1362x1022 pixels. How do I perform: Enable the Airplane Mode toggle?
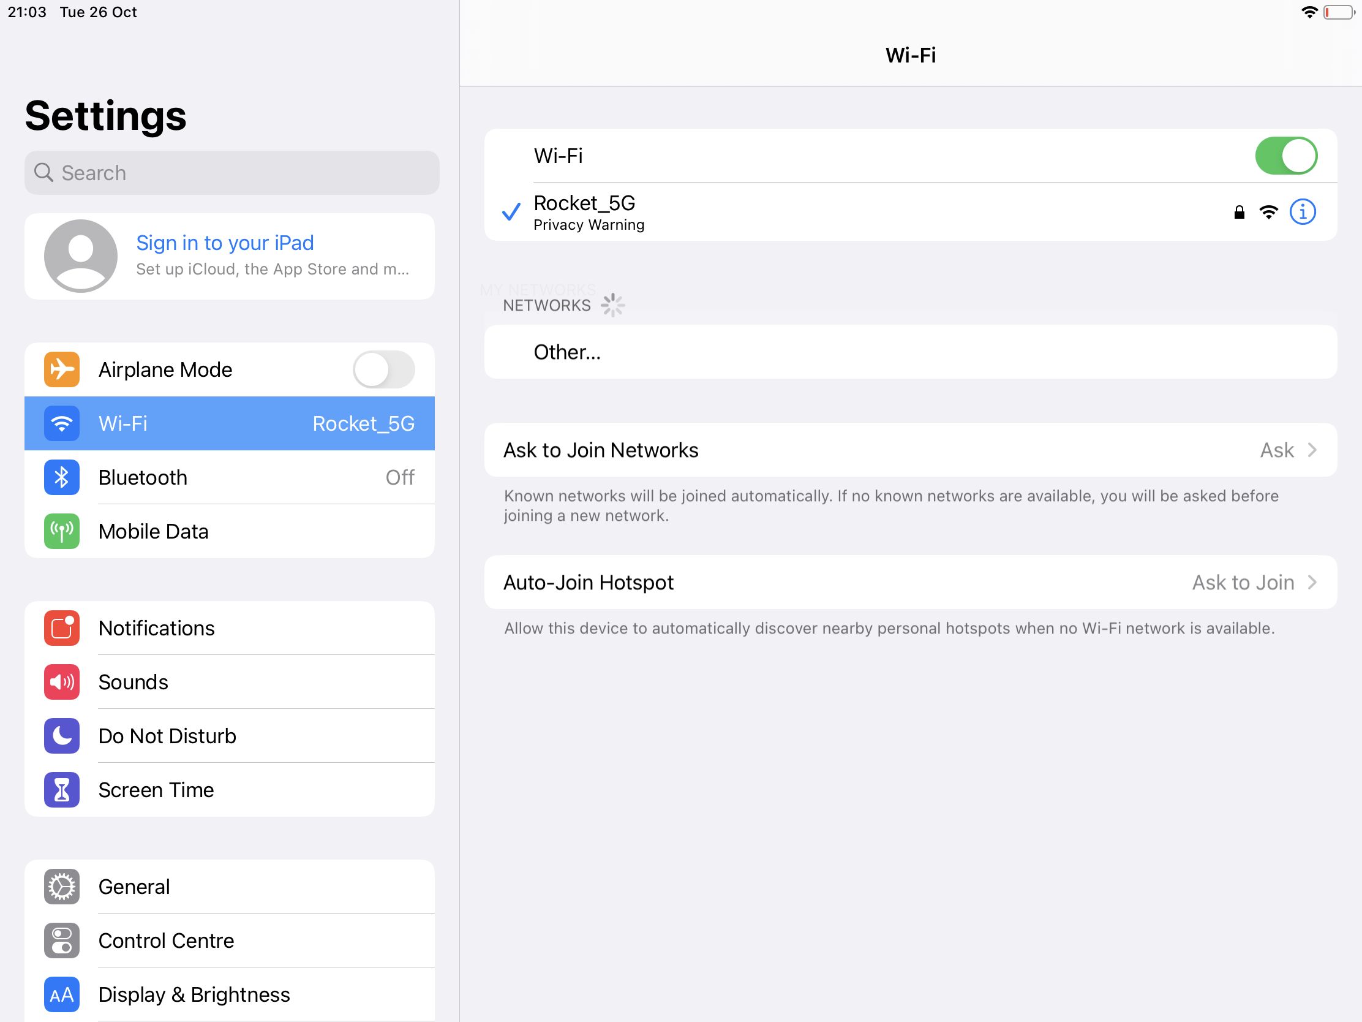(x=383, y=369)
